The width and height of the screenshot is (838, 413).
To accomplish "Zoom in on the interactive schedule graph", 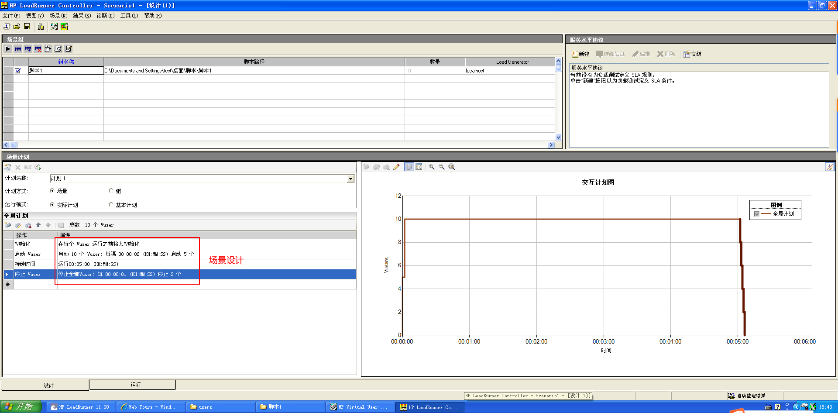I will click(431, 167).
